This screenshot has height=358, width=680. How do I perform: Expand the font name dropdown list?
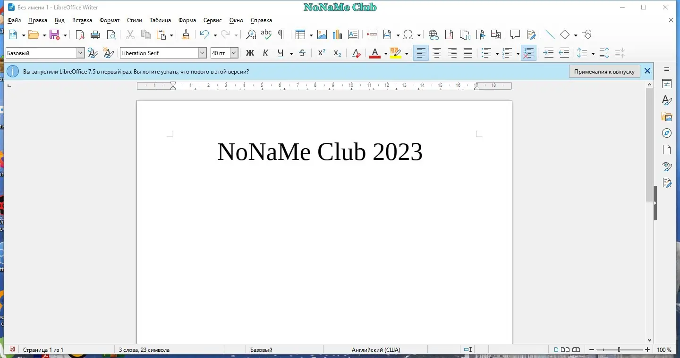click(203, 53)
